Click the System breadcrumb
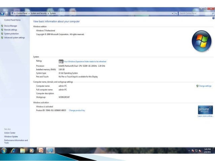 tap(53, 13)
